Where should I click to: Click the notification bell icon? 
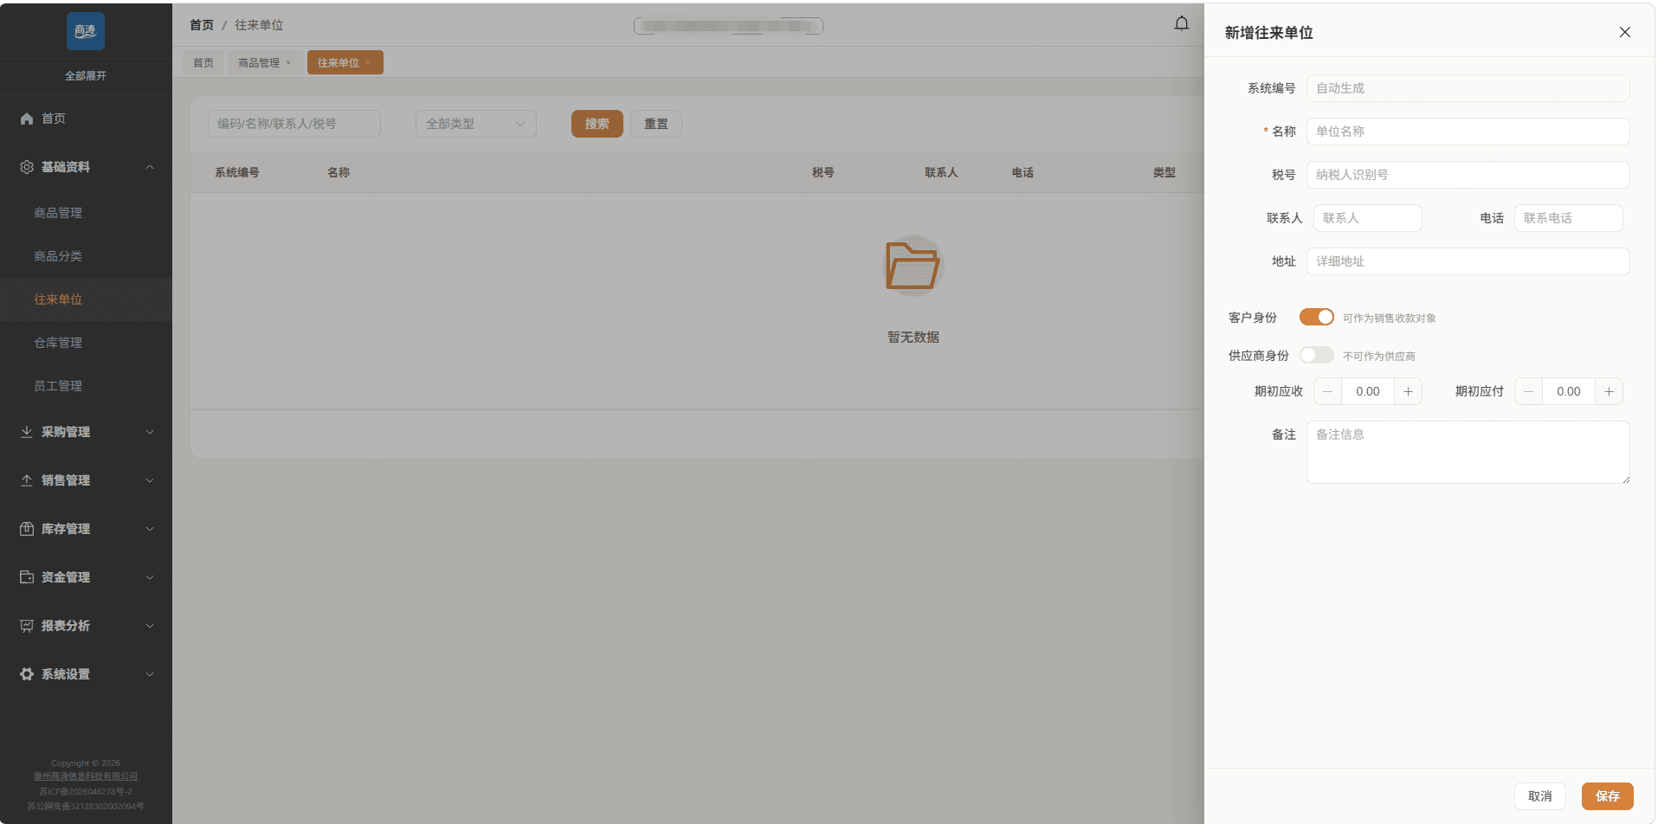click(1181, 24)
